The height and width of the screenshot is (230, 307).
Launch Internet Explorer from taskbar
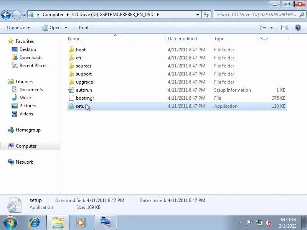pos(35,223)
